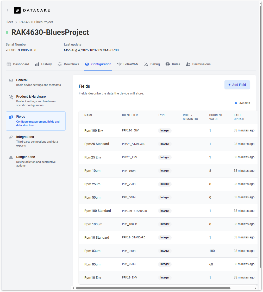Click the Debug feed icon
The height and width of the screenshot is (292, 263).
coord(146,64)
